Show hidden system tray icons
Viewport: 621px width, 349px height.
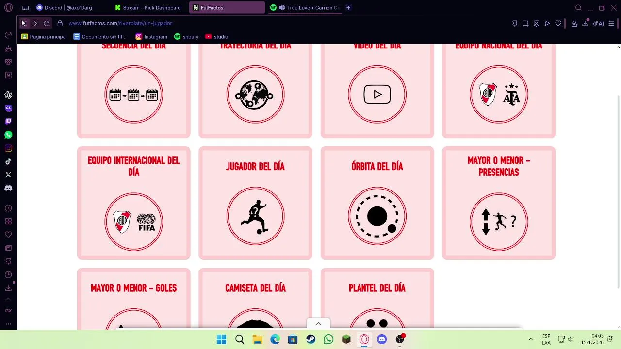[x=531, y=339]
